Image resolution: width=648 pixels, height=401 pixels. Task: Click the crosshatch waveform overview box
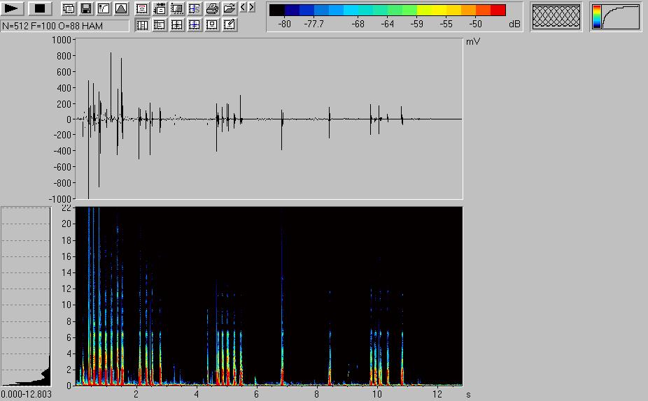(556, 17)
